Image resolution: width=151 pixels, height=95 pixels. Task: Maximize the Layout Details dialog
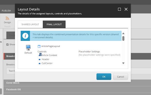(x=119, y=9)
